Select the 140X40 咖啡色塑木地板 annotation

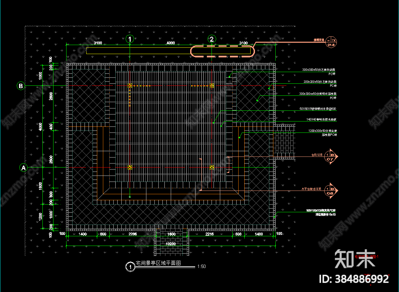tap(321, 119)
